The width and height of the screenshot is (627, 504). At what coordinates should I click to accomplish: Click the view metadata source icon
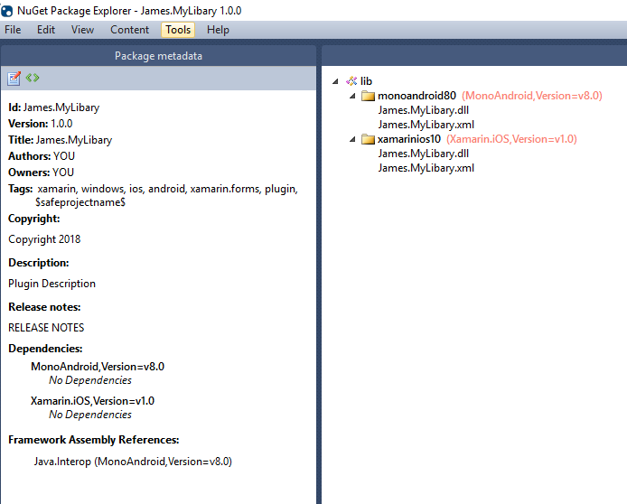pyautogui.click(x=33, y=78)
